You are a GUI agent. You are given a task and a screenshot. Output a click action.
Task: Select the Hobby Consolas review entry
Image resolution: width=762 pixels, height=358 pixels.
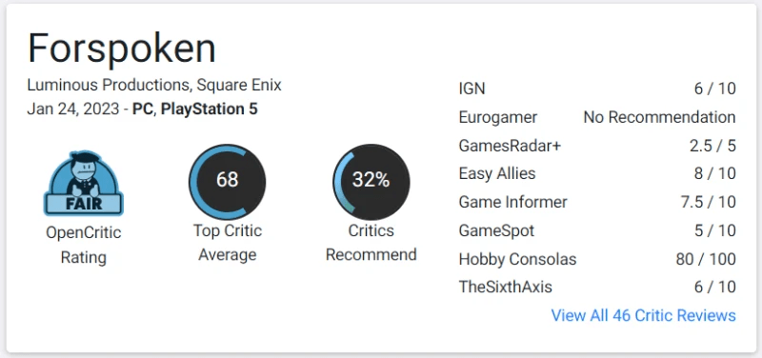[597, 259]
